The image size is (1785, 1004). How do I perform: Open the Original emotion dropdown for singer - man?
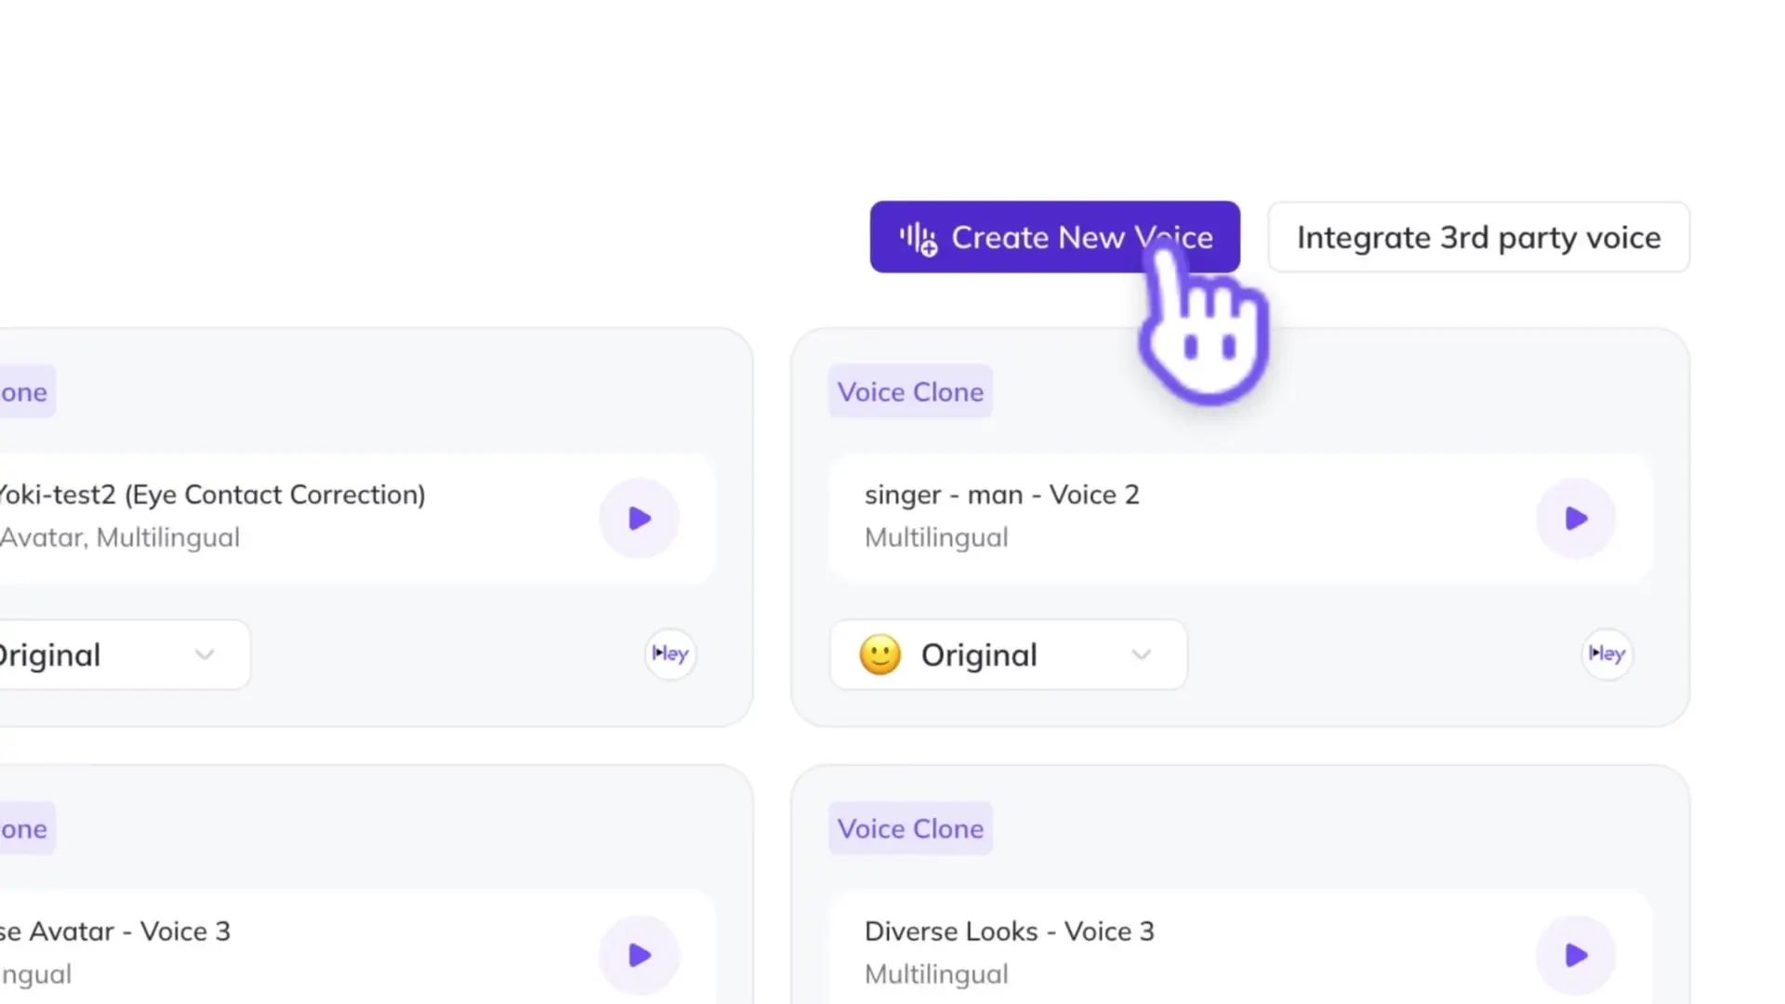(x=1008, y=654)
